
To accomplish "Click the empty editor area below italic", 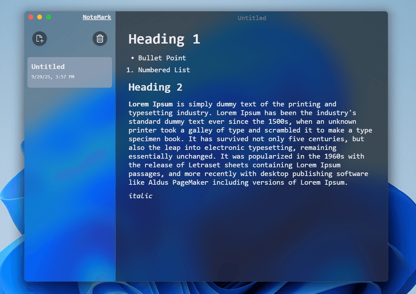I will pos(250,238).
